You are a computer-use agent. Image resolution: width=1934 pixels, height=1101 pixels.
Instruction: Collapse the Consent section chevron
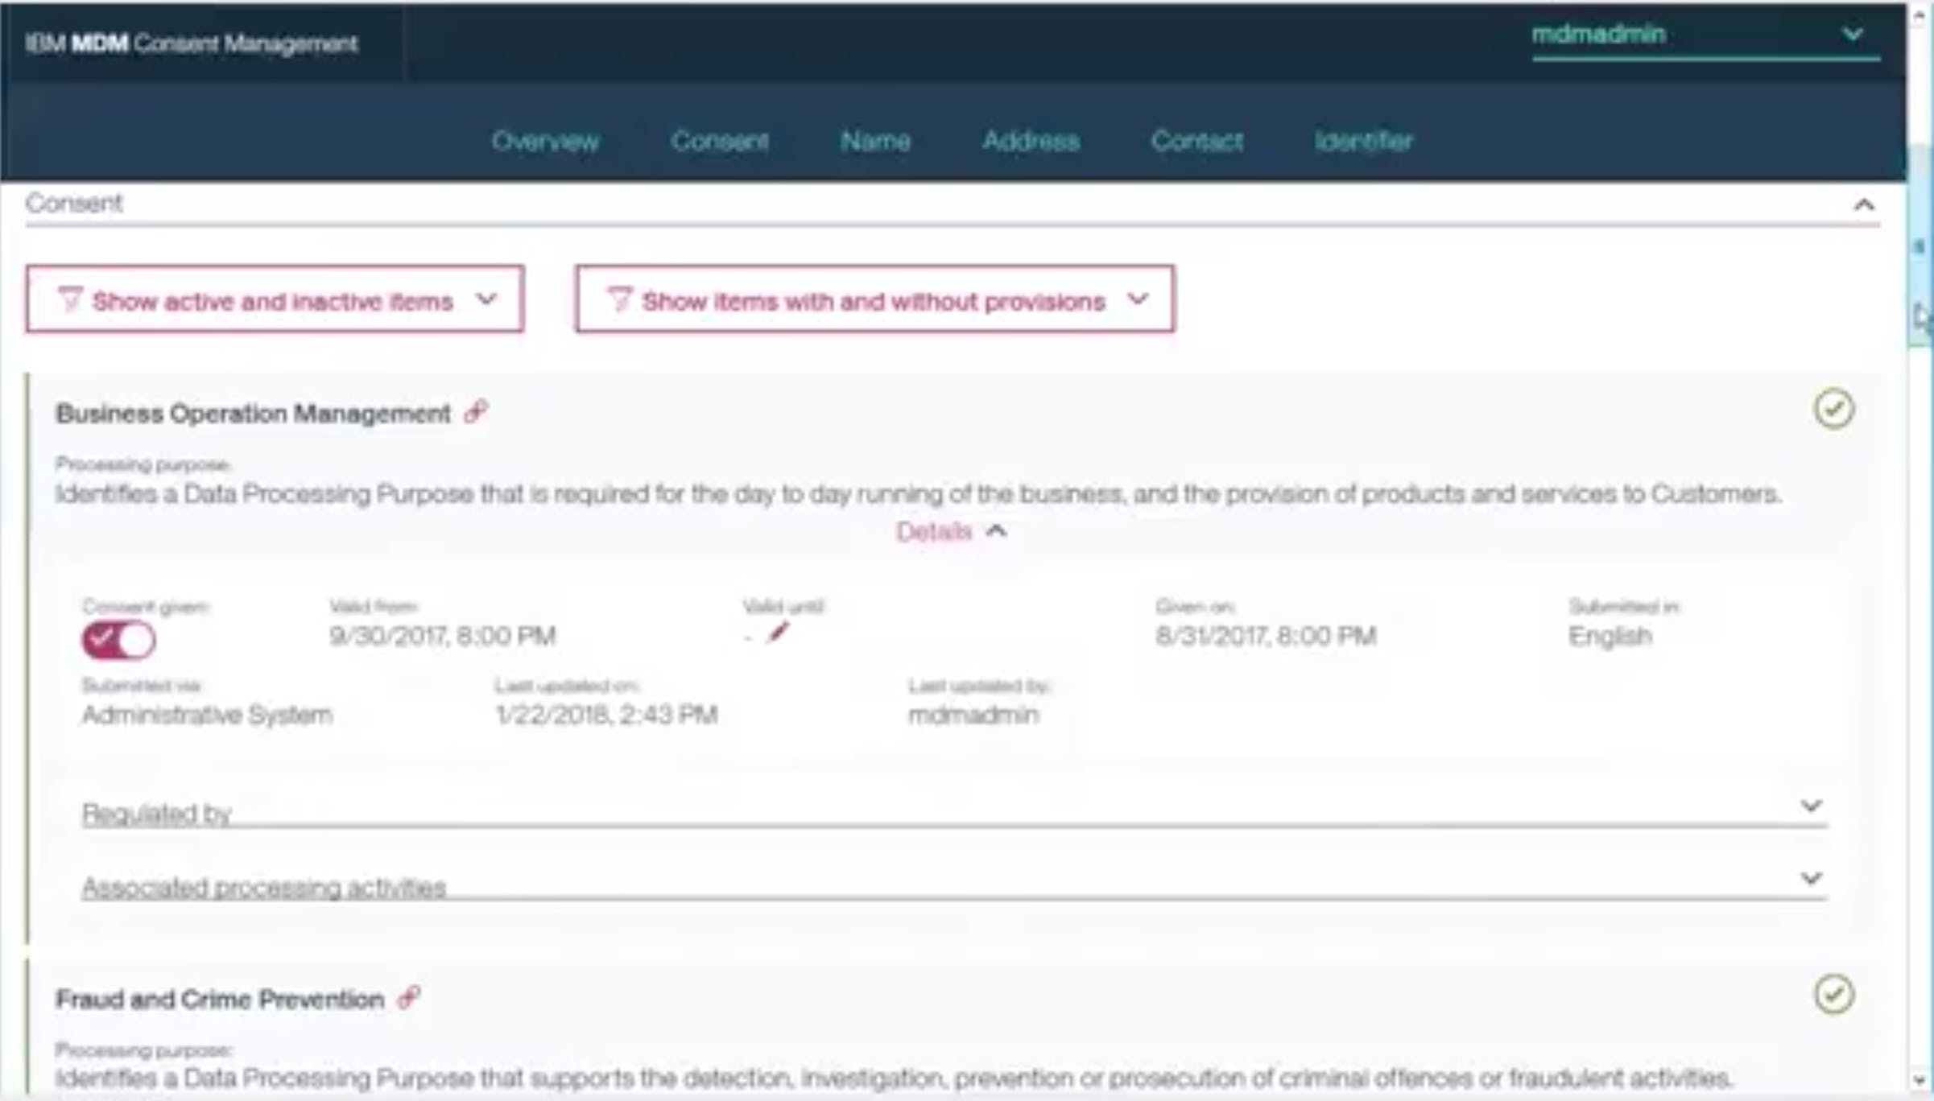[1864, 204]
